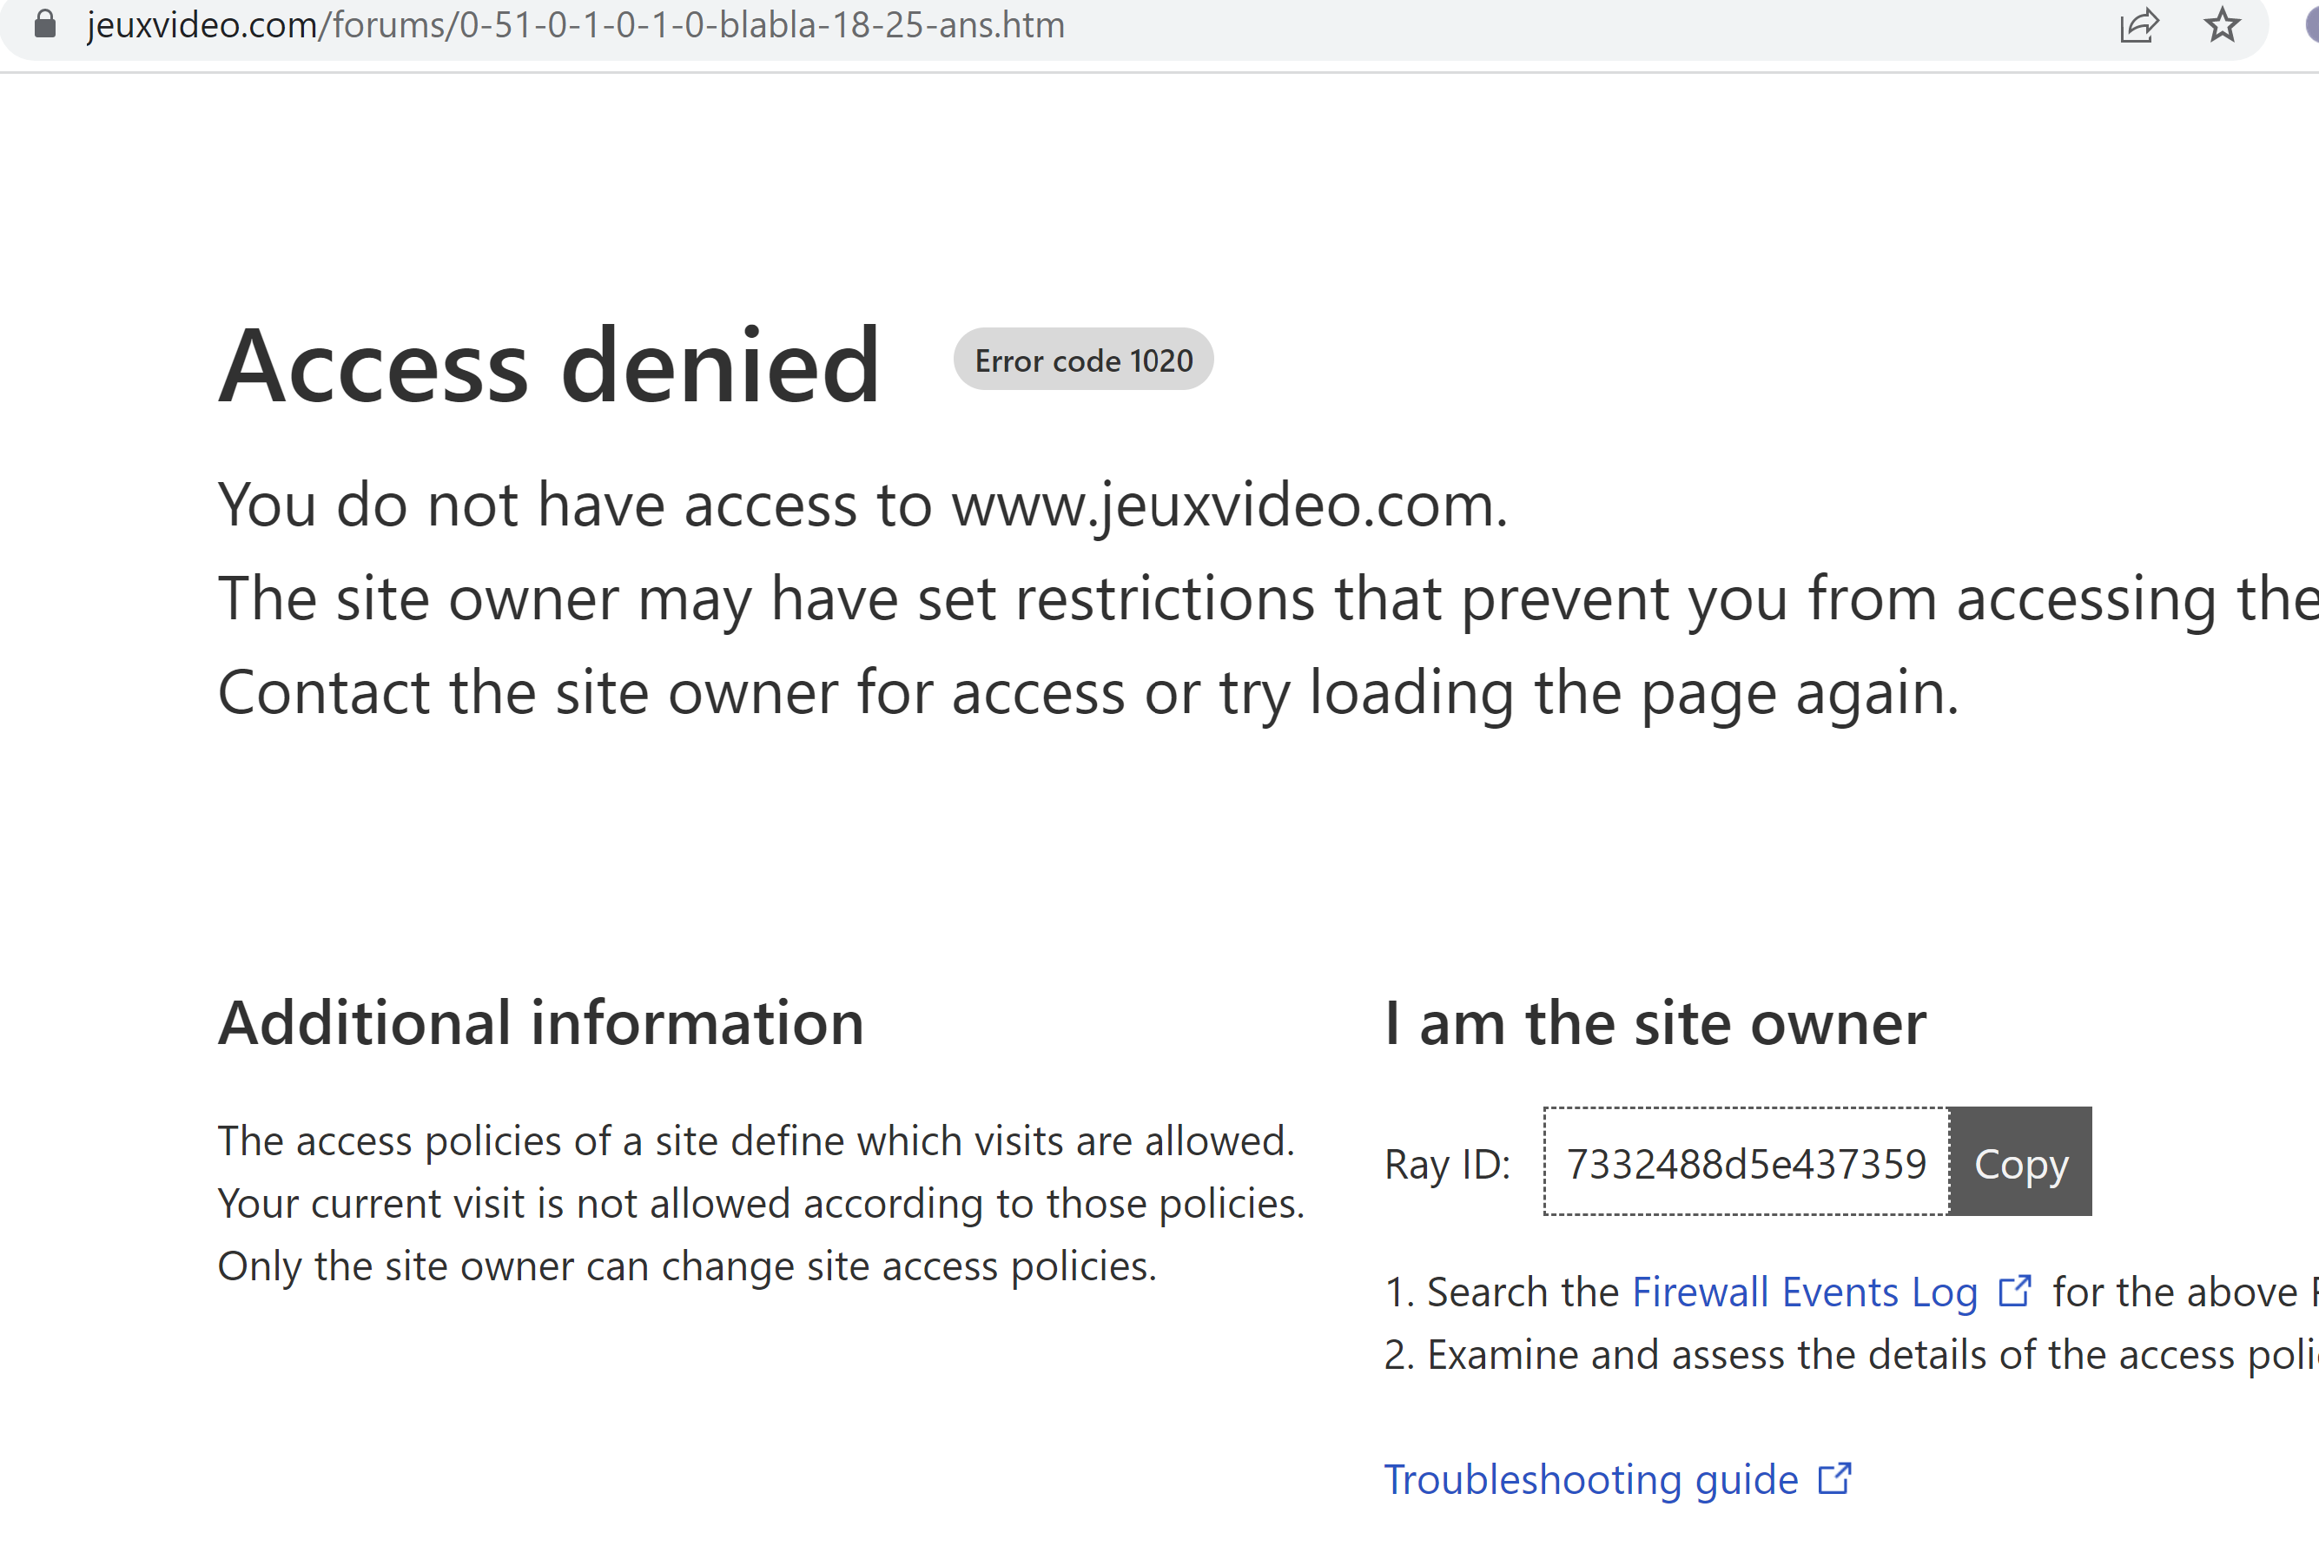Select the Ray ID text field
This screenshot has height=1553, width=2319.
(1746, 1162)
